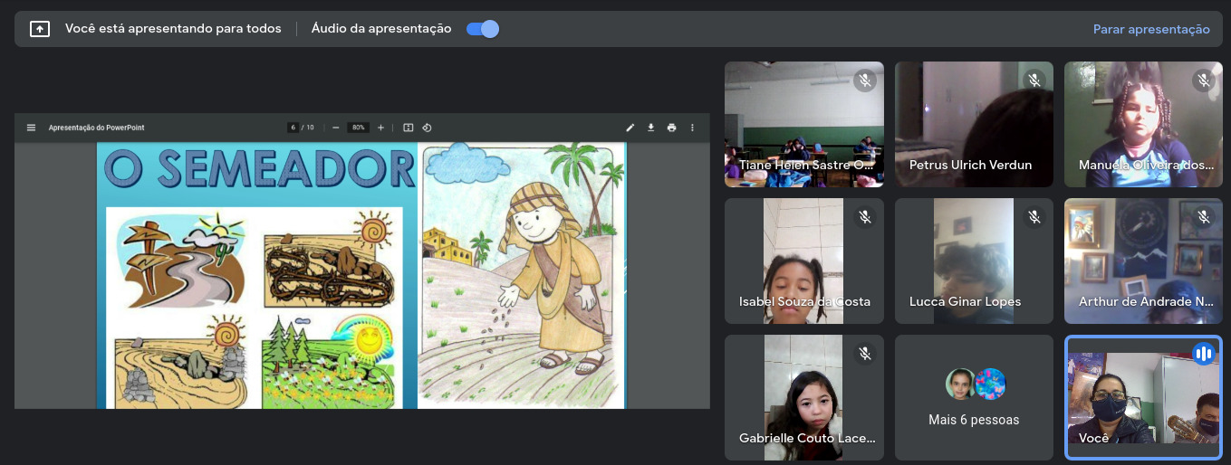Select Petrus Ulrich Verdun's video tile
Image resolution: width=1231 pixels, height=465 pixels.
pos(974,124)
